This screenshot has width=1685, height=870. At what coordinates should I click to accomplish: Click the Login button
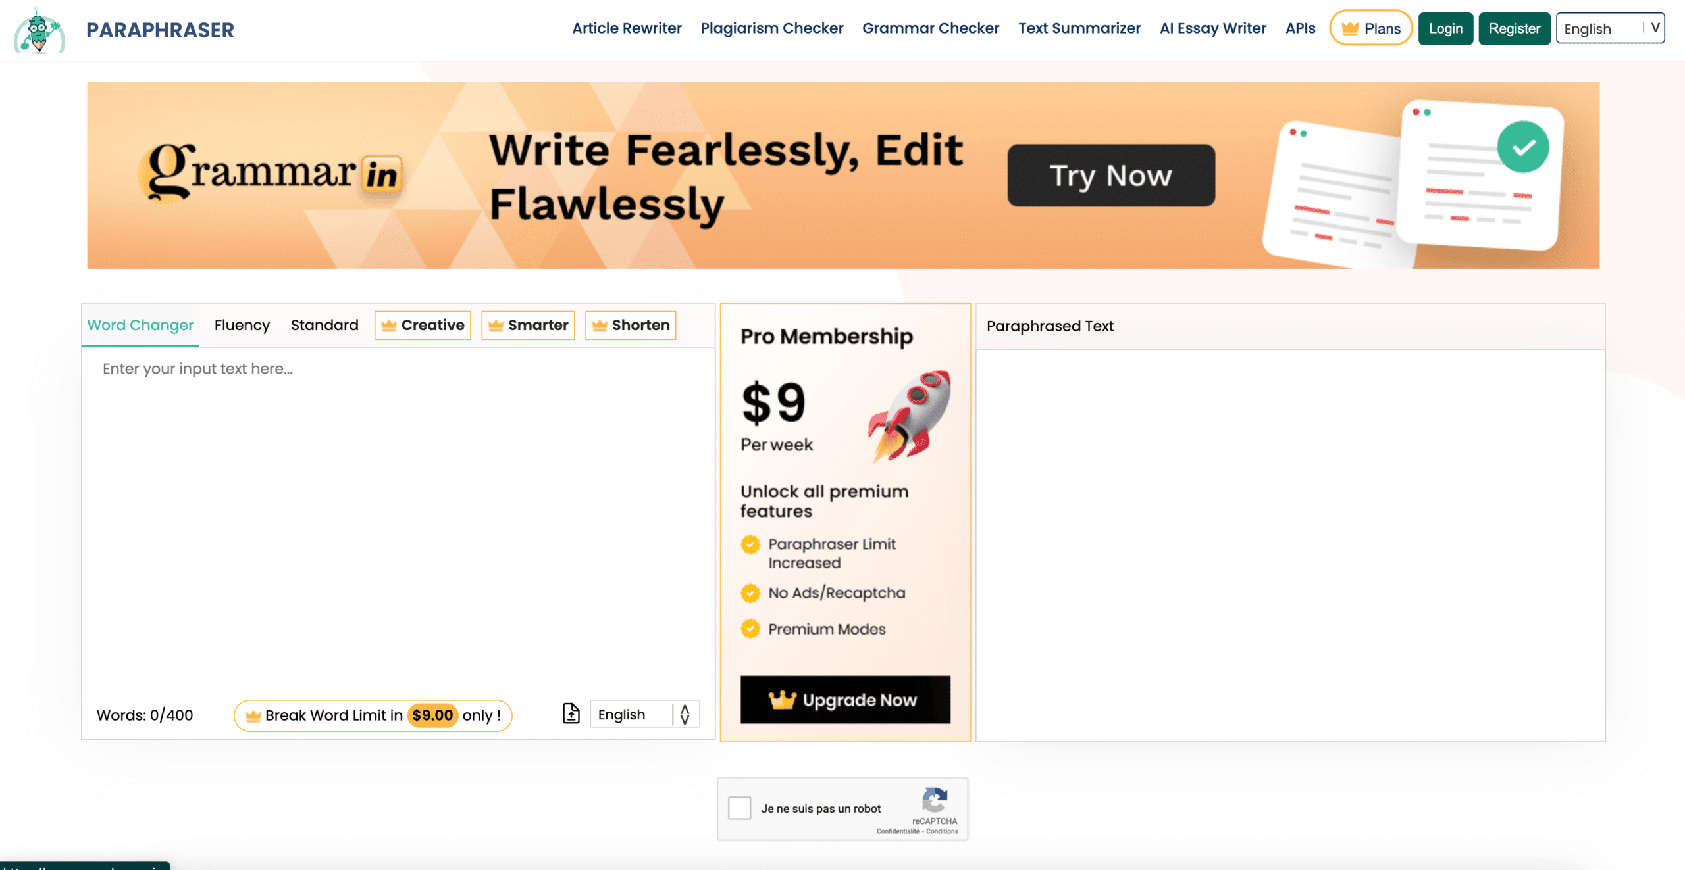(1445, 28)
